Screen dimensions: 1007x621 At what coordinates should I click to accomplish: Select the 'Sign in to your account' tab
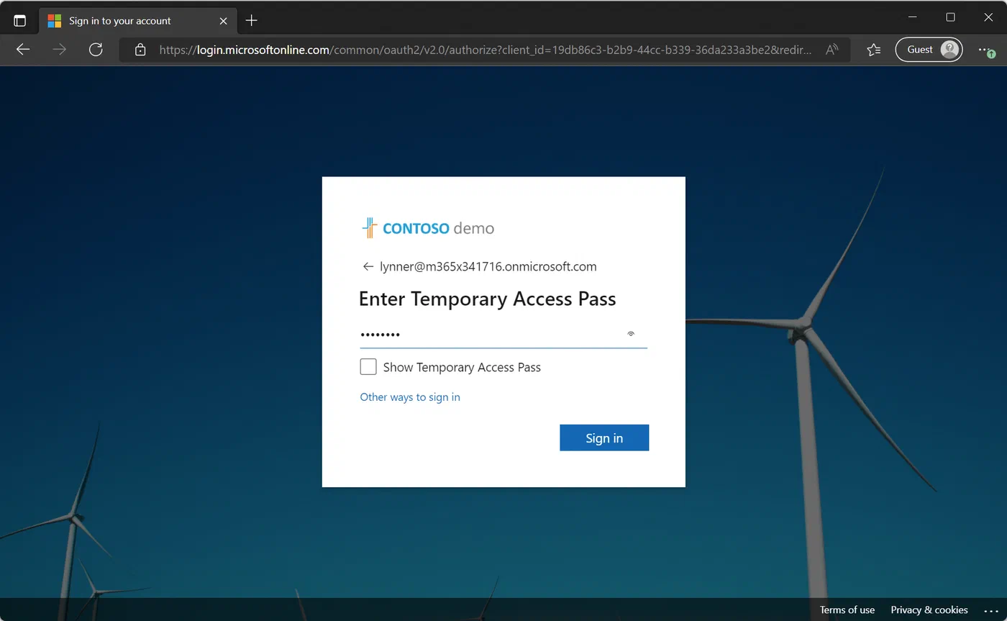click(x=137, y=21)
